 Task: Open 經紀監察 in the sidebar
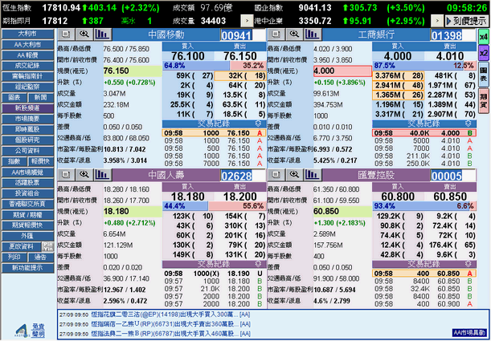[x=28, y=87]
